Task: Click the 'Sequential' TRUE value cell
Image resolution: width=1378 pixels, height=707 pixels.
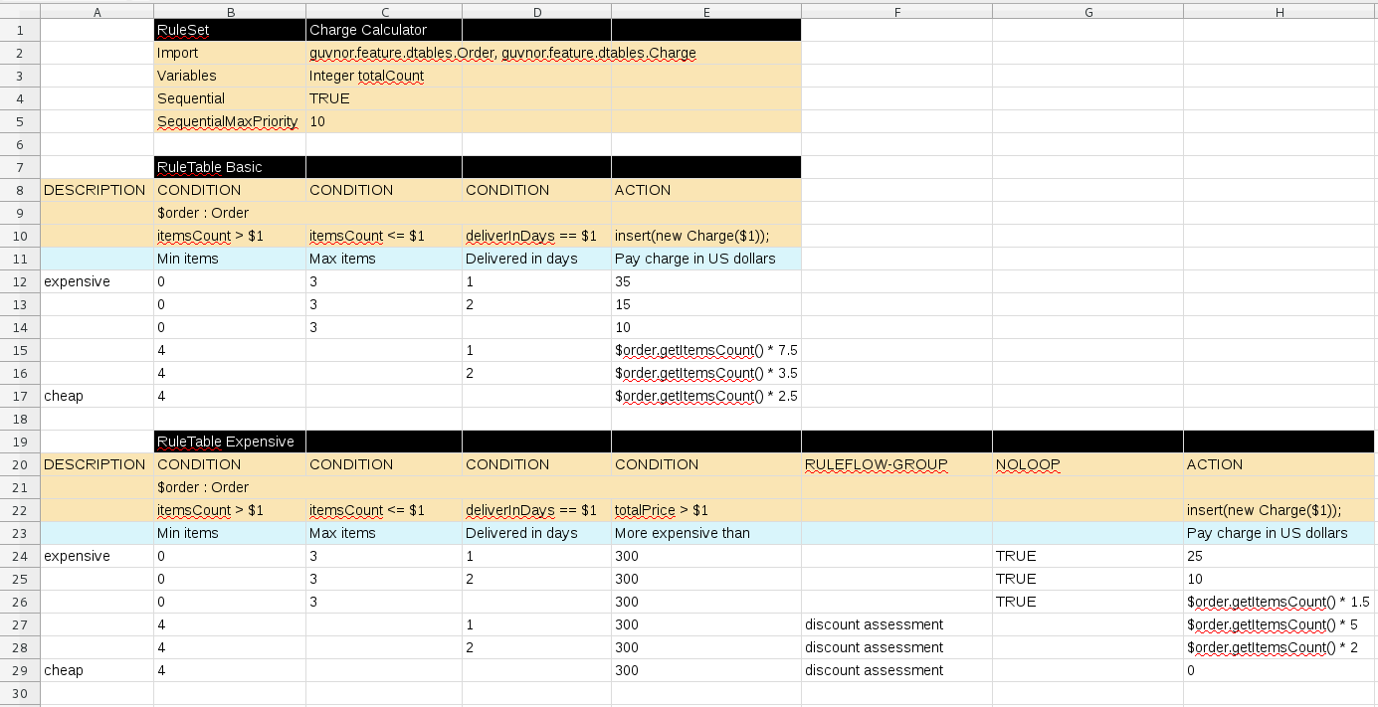Action: 328,98
